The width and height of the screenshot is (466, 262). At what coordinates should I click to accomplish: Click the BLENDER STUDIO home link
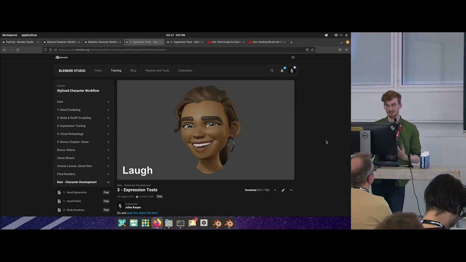[72, 71]
